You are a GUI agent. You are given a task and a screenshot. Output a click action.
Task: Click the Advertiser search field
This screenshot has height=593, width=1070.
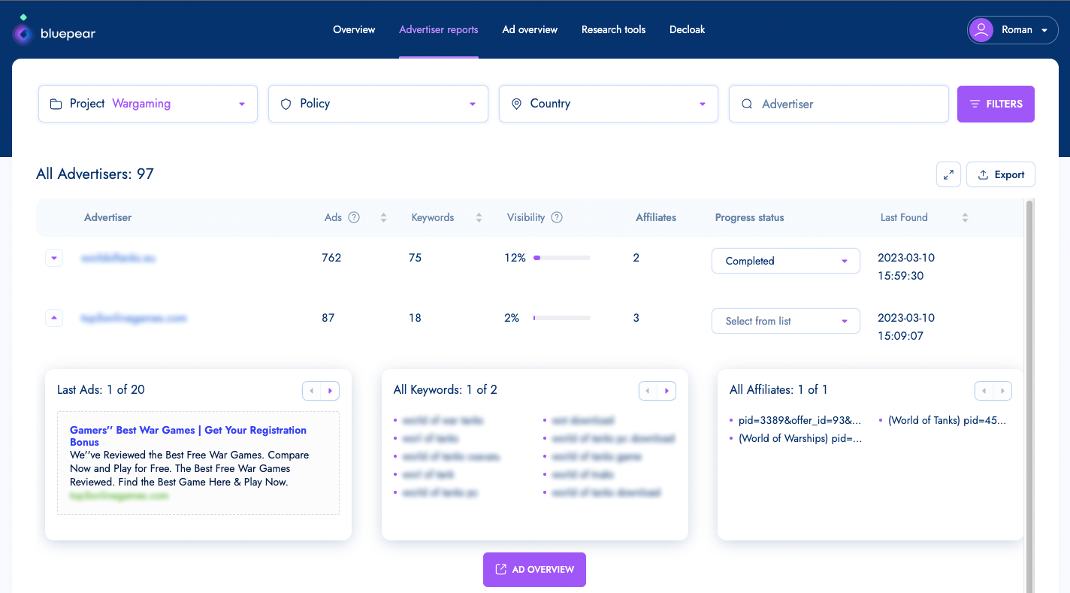[x=839, y=104]
